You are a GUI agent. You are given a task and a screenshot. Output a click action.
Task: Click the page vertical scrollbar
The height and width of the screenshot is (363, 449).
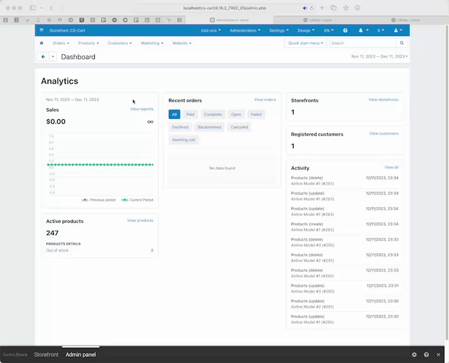446,183
